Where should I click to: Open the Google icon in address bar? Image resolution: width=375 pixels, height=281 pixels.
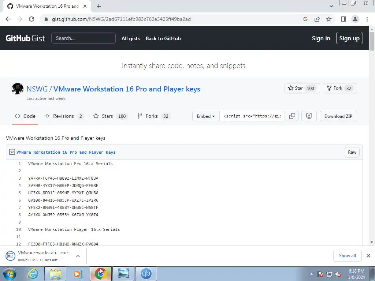(305, 19)
